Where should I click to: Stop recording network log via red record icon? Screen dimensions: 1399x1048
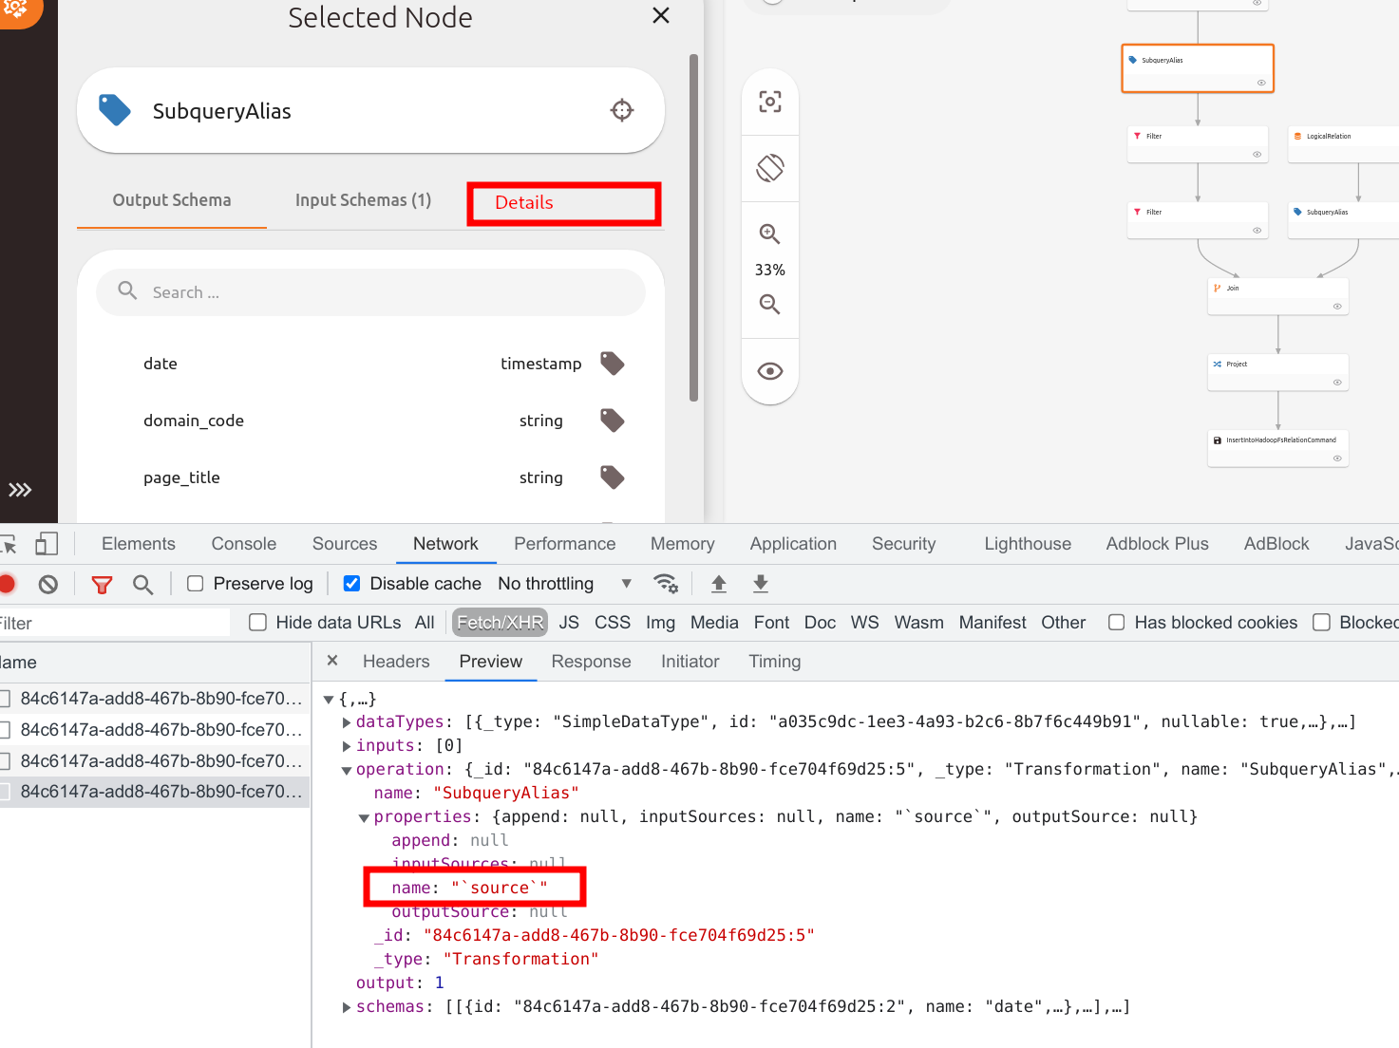pos(9,584)
